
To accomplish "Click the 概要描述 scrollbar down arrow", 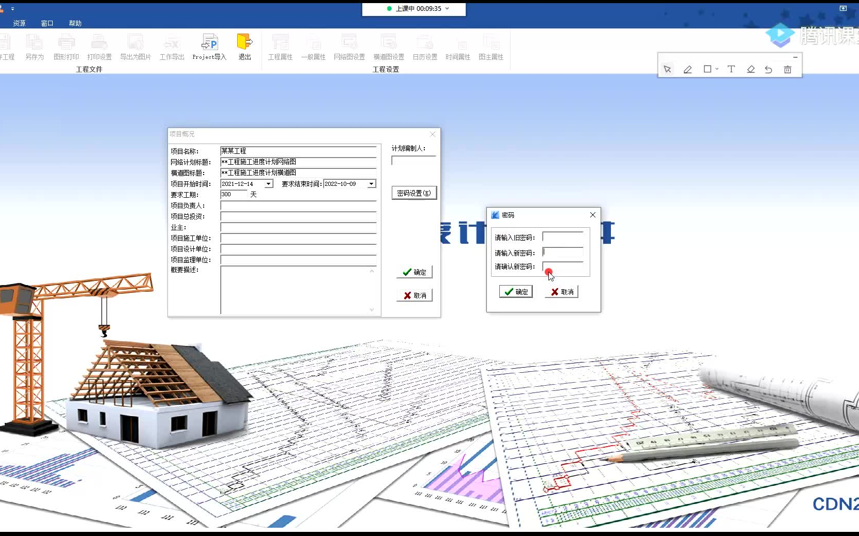I will coord(372,310).
